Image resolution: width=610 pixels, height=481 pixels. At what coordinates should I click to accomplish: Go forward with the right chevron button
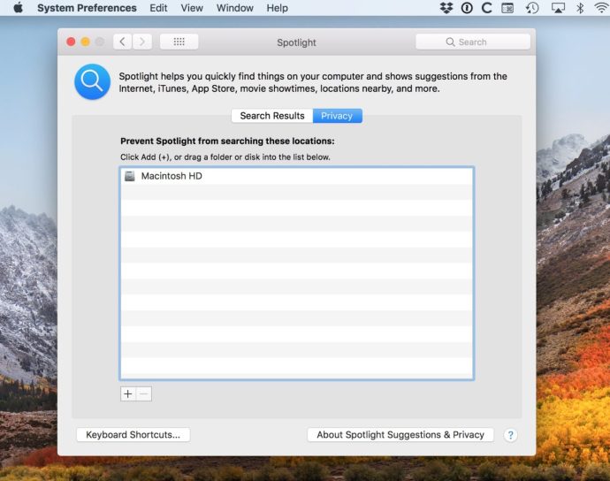(142, 42)
